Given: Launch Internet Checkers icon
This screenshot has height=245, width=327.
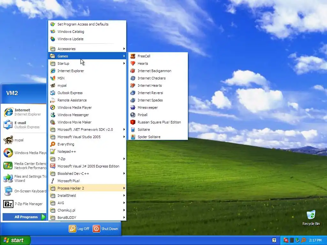Looking at the screenshot, I should pos(133,78).
